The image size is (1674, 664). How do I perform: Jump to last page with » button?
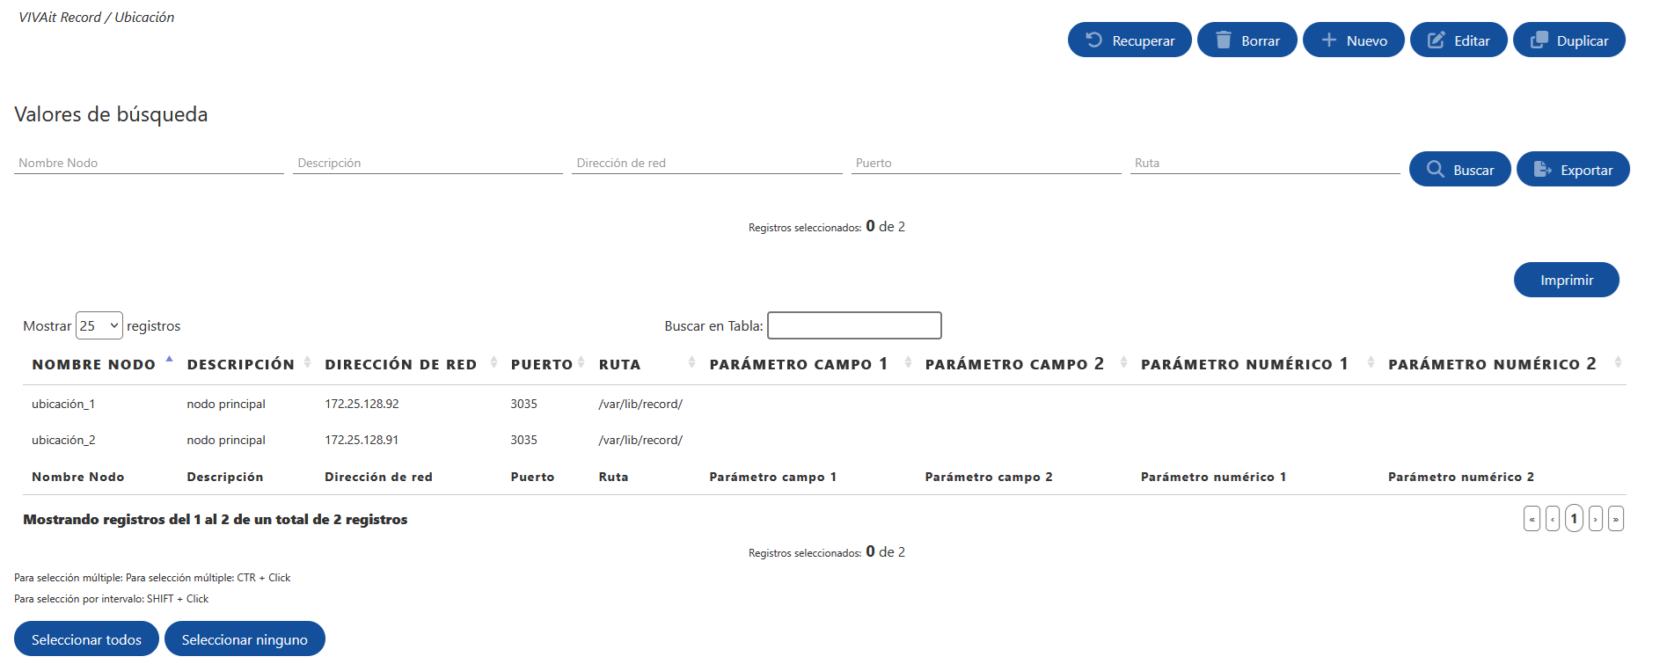pos(1615,519)
